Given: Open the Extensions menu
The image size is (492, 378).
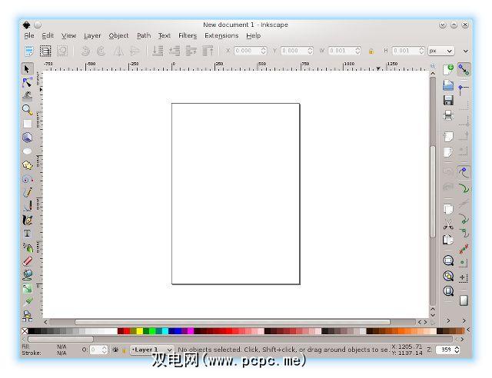Looking at the screenshot, I should [221, 35].
